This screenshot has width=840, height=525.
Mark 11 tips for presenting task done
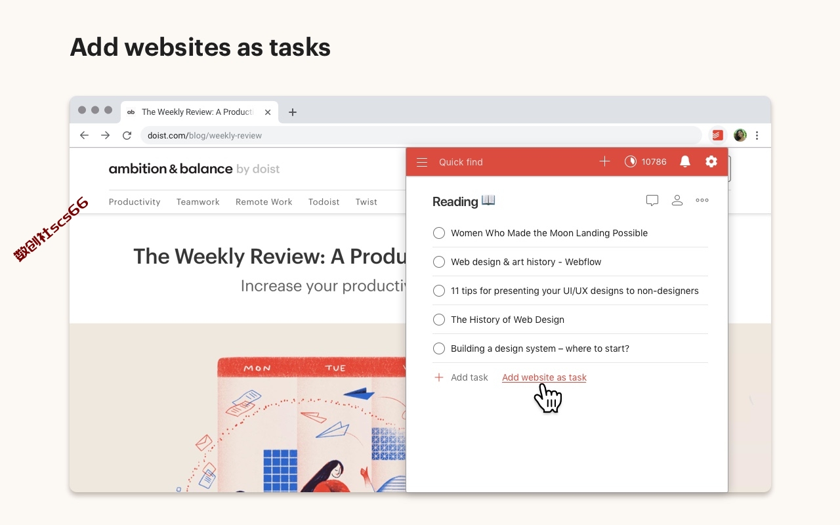click(x=439, y=291)
